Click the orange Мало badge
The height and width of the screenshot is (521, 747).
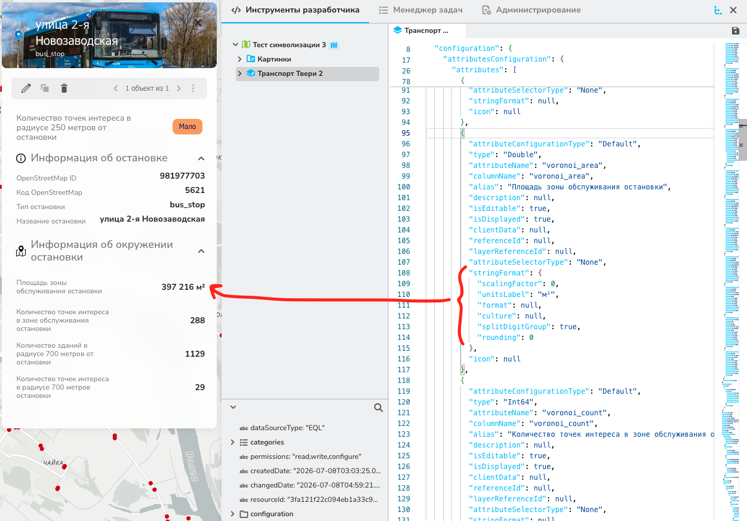pos(187,127)
